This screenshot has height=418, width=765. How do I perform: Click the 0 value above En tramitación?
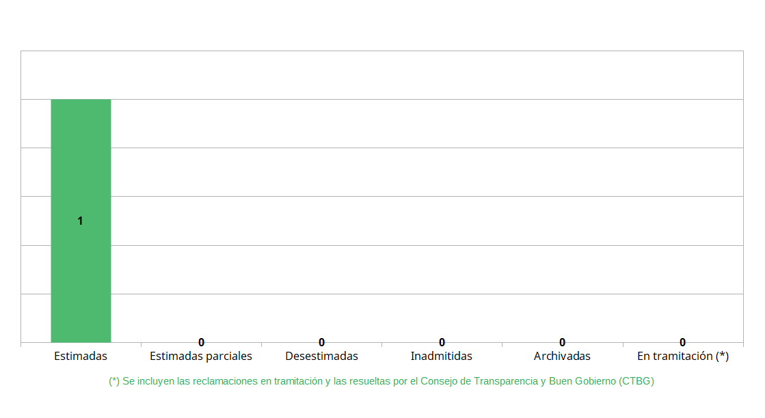pos(683,342)
